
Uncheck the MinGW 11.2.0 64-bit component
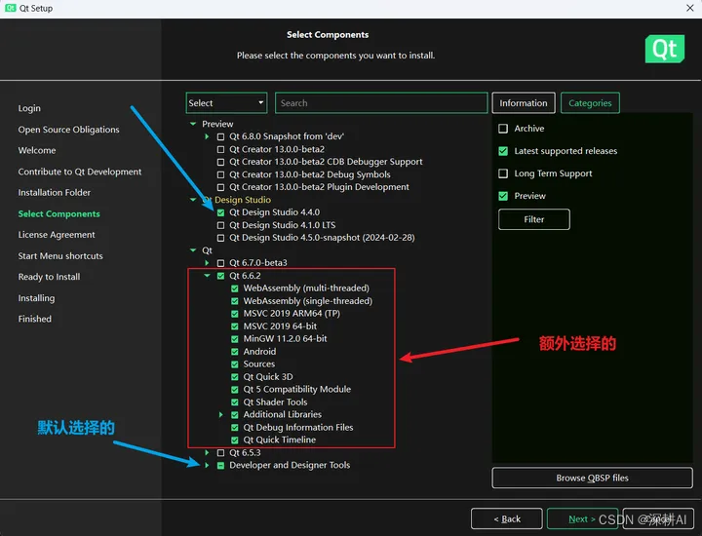[x=235, y=339]
